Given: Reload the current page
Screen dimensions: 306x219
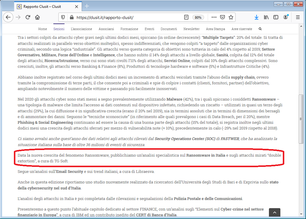Looking at the screenshot, I should pyautogui.click(x=28, y=17).
